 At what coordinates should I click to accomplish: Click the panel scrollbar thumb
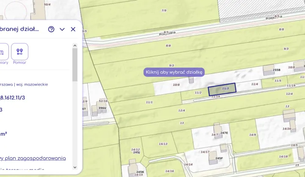(75, 65)
